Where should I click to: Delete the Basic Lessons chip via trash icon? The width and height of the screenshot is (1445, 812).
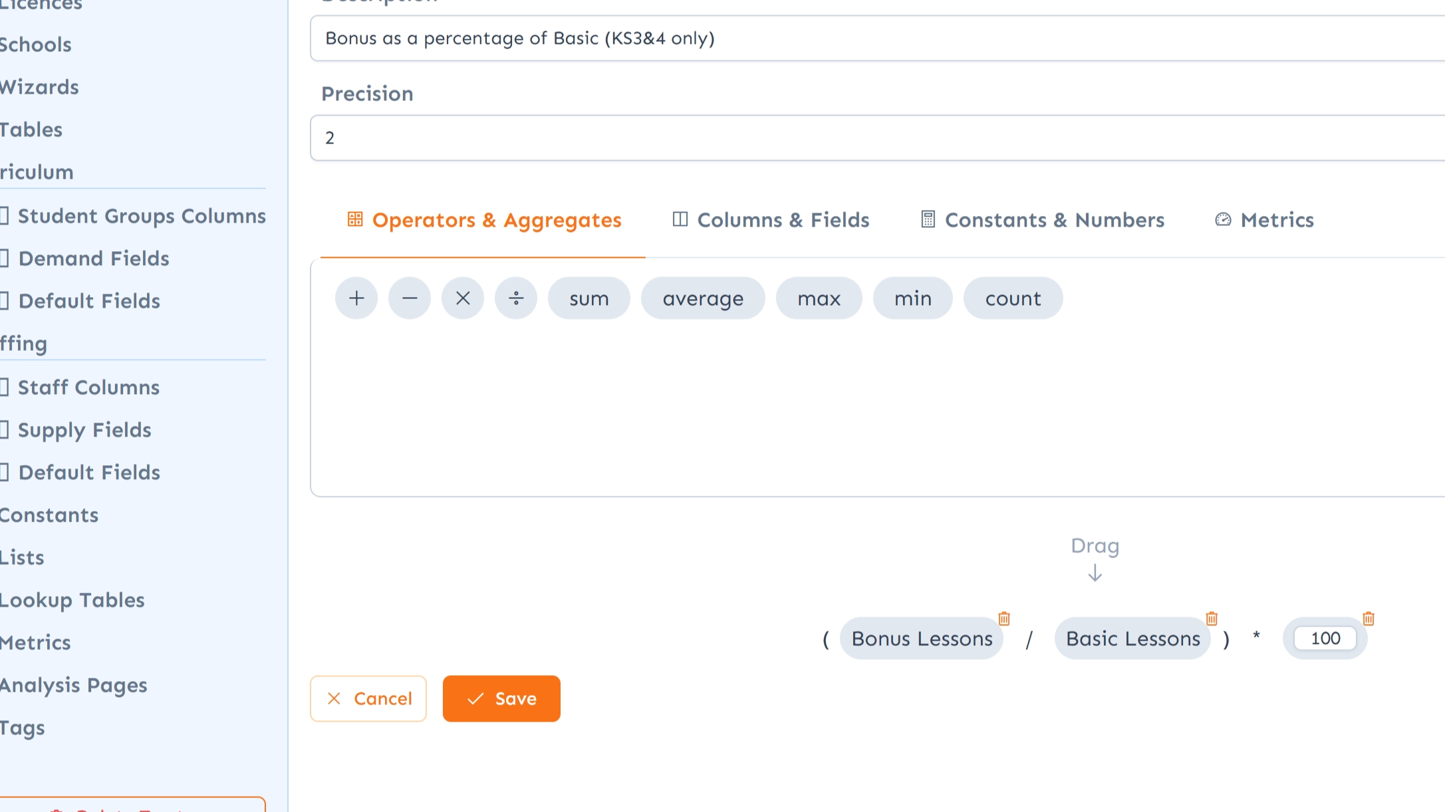(1212, 618)
